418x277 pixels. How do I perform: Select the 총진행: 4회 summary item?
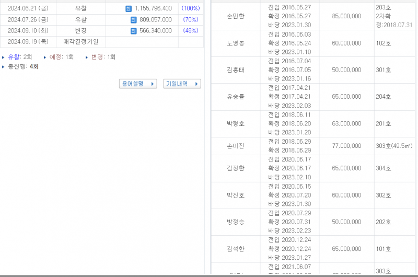tap(23, 66)
